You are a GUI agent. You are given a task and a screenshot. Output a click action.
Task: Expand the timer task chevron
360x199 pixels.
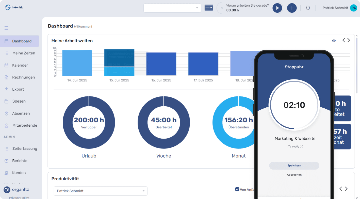222,8
